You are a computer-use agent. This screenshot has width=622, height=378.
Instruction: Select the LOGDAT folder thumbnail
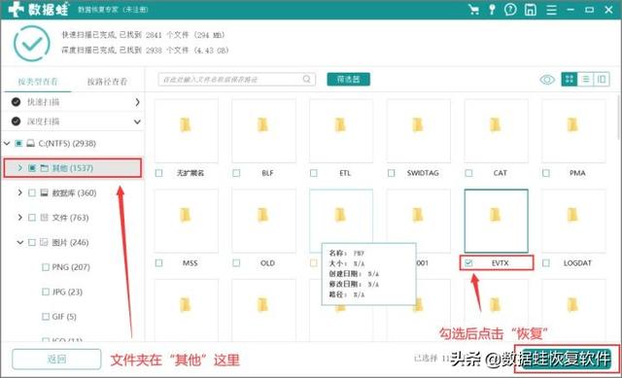[573, 221]
